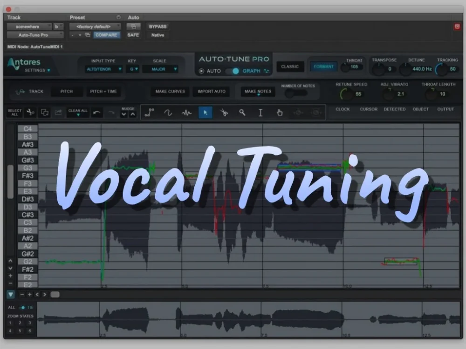Screen dimensions: 466x349
Task: Click vertical zoom out minus beside piano keys
Action: (10, 283)
